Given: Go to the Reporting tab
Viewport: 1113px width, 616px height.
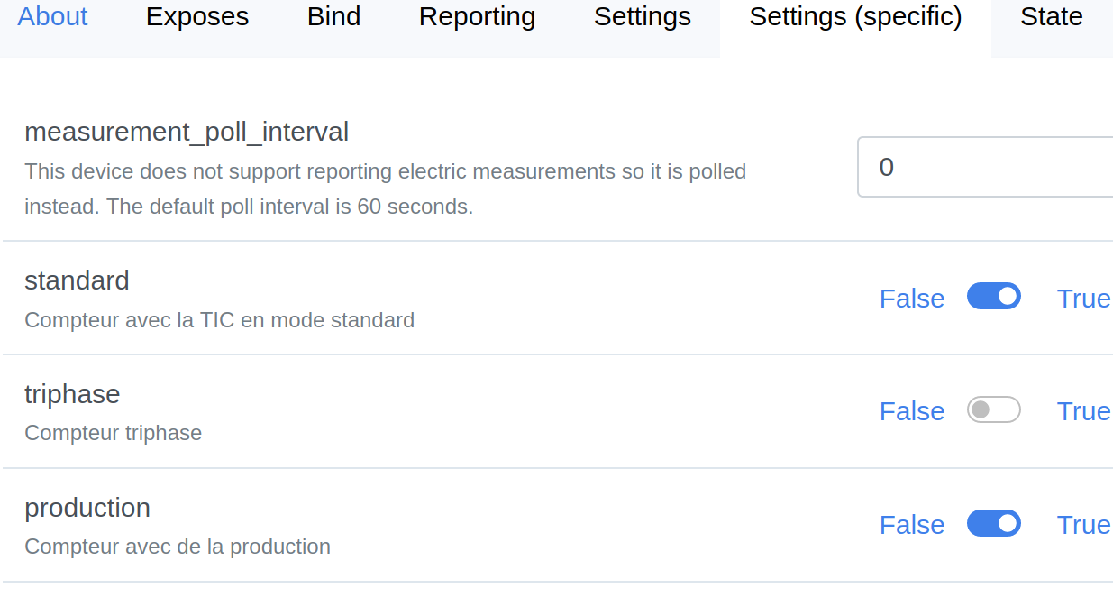Looking at the screenshot, I should coord(477,17).
